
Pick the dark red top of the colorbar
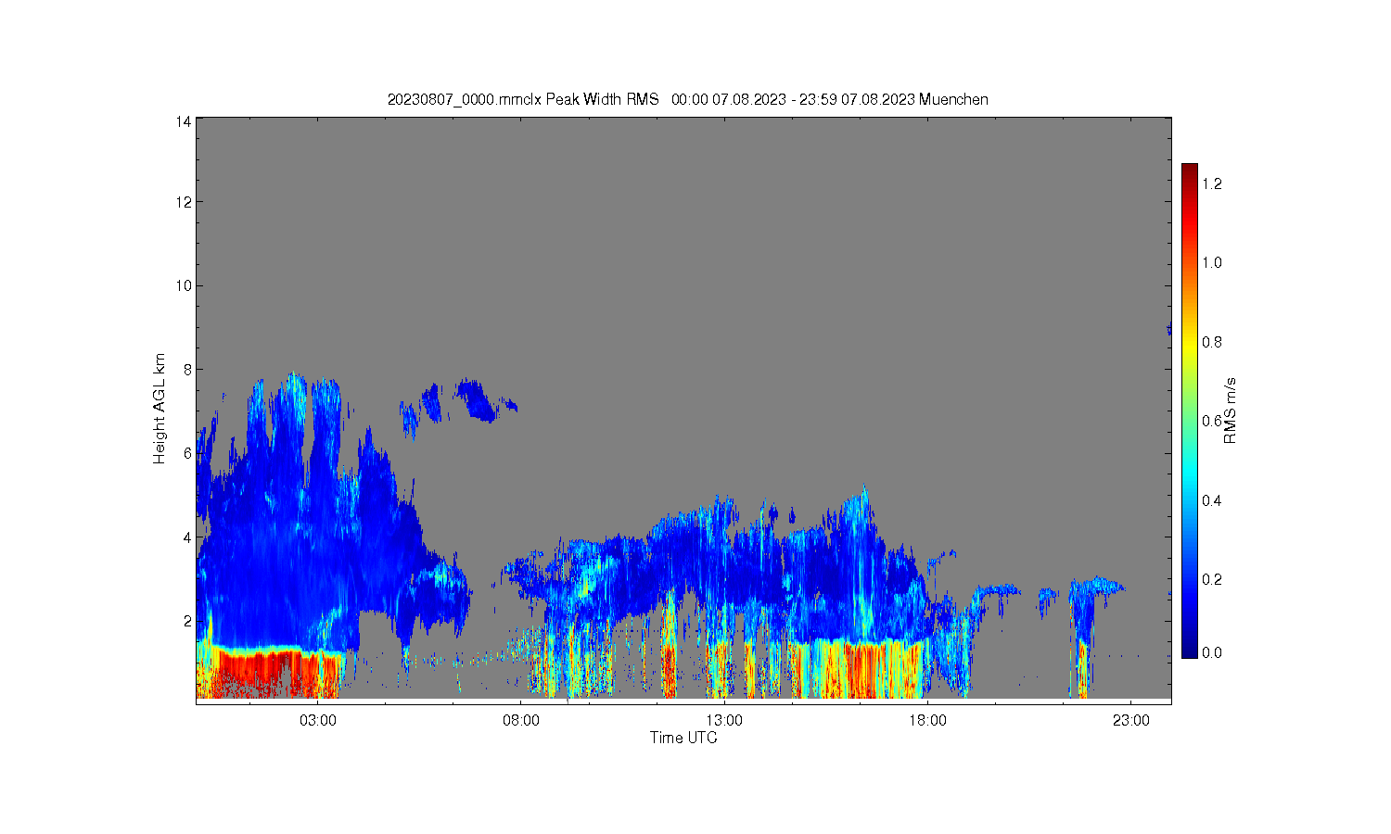tap(1190, 171)
